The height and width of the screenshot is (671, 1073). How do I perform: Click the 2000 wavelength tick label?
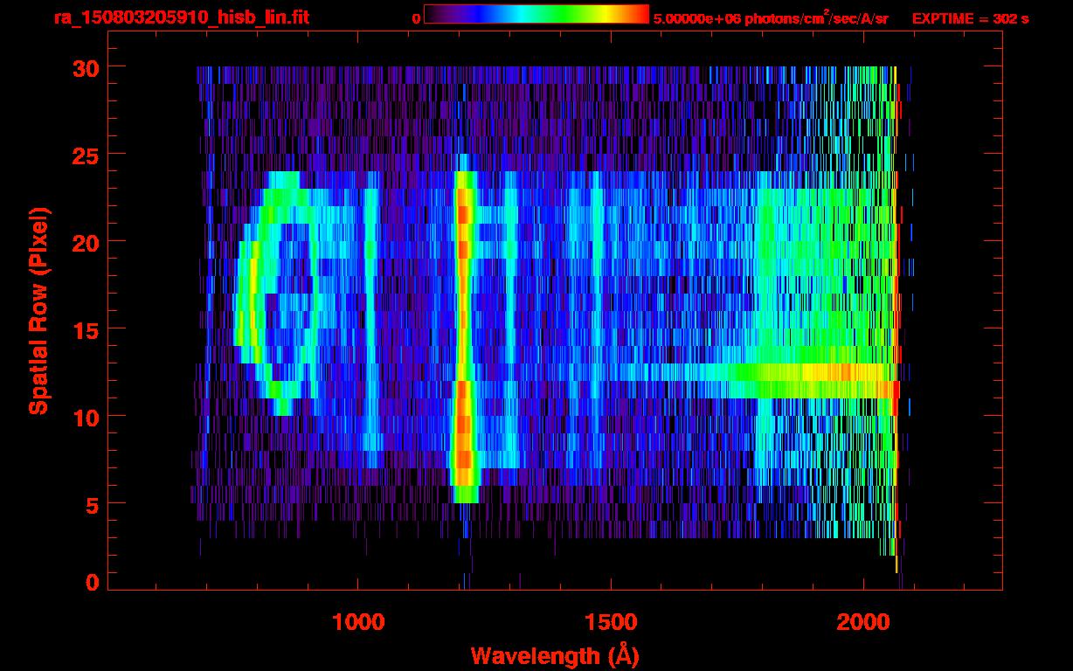pyautogui.click(x=864, y=622)
